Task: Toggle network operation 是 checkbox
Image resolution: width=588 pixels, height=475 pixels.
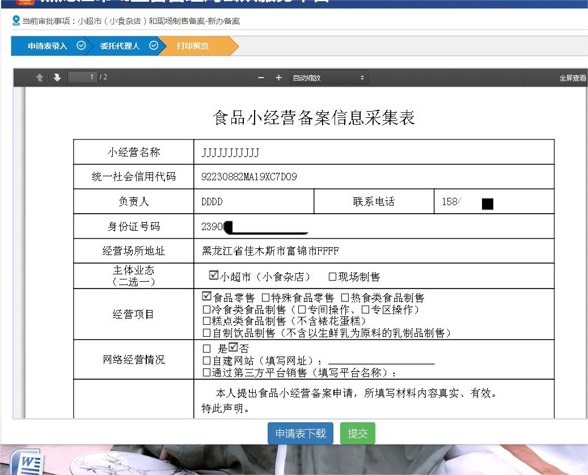Action: click(206, 349)
